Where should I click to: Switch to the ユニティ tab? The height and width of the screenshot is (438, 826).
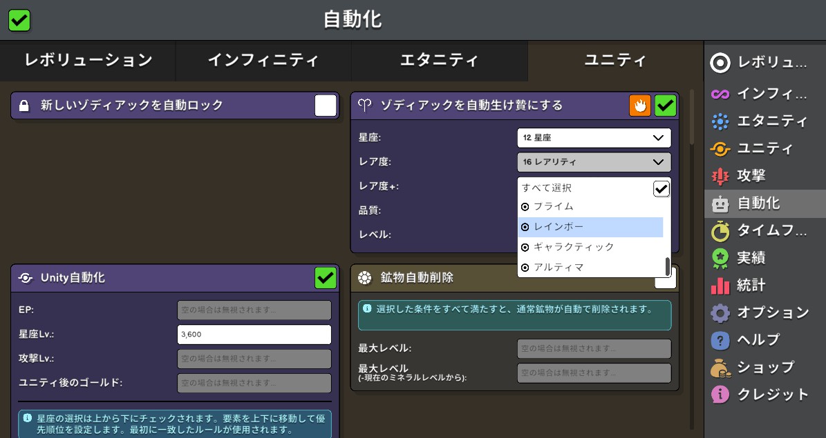615,61
